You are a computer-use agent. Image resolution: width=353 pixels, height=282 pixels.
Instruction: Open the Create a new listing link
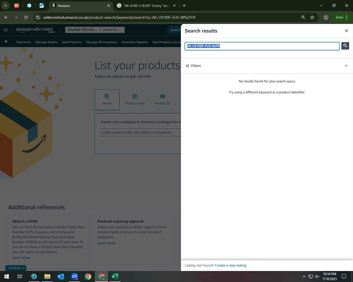coord(231,265)
